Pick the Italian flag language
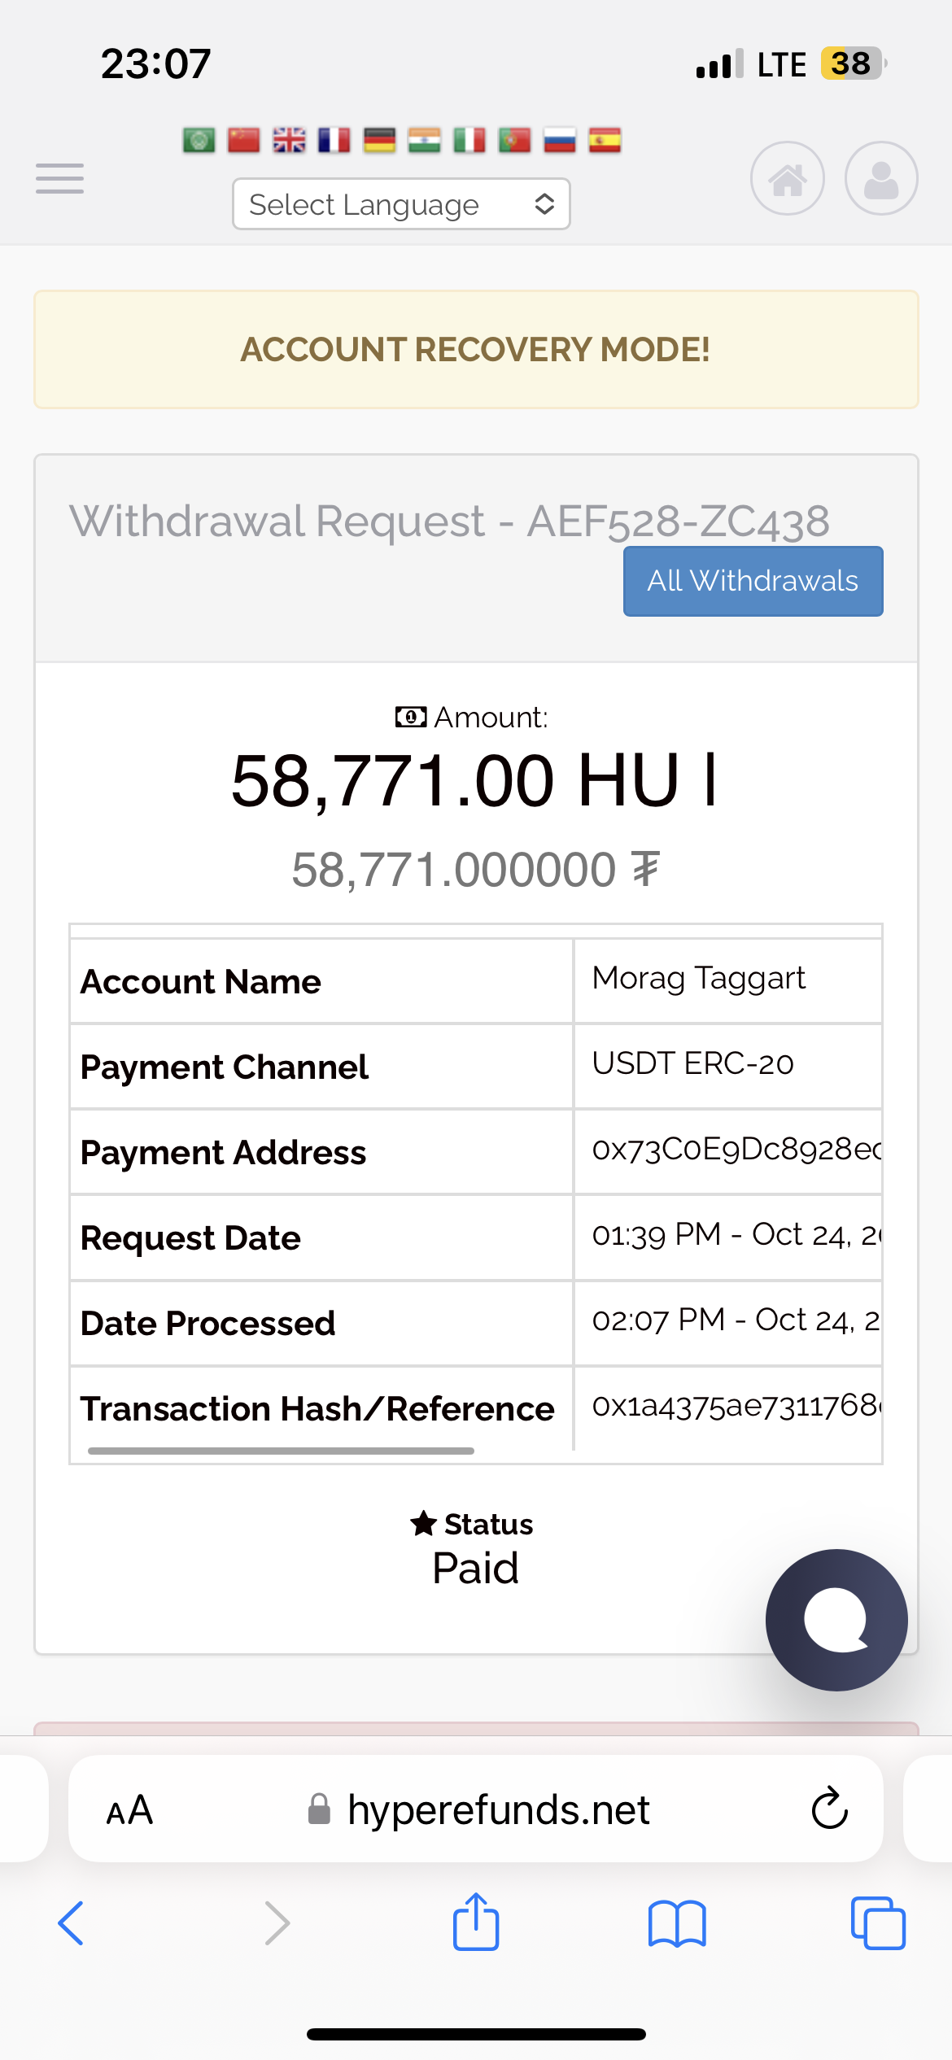 click(469, 140)
